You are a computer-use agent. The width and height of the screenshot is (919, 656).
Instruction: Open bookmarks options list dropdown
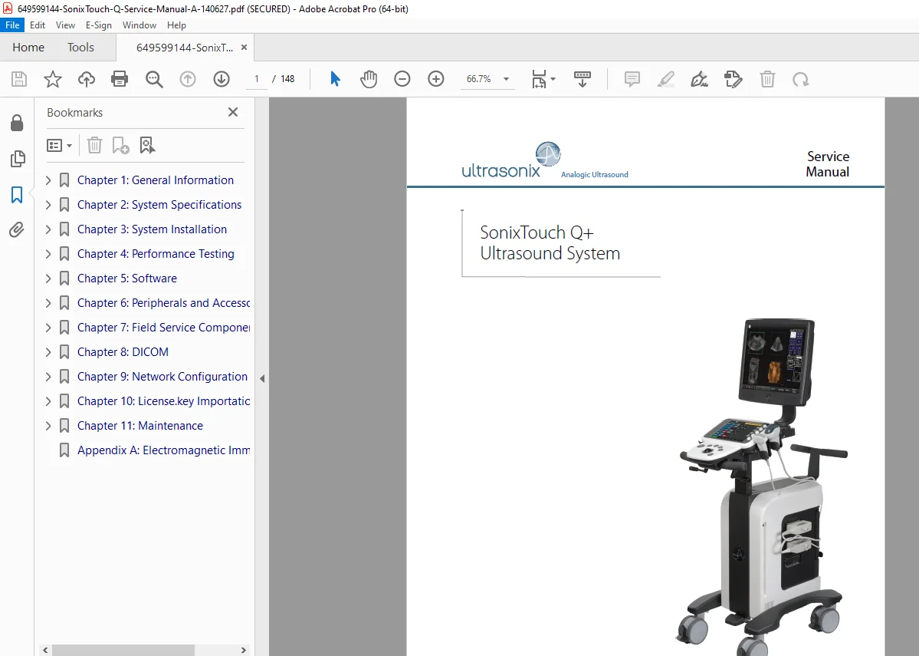pyautogui.click(x=59, y=145)
